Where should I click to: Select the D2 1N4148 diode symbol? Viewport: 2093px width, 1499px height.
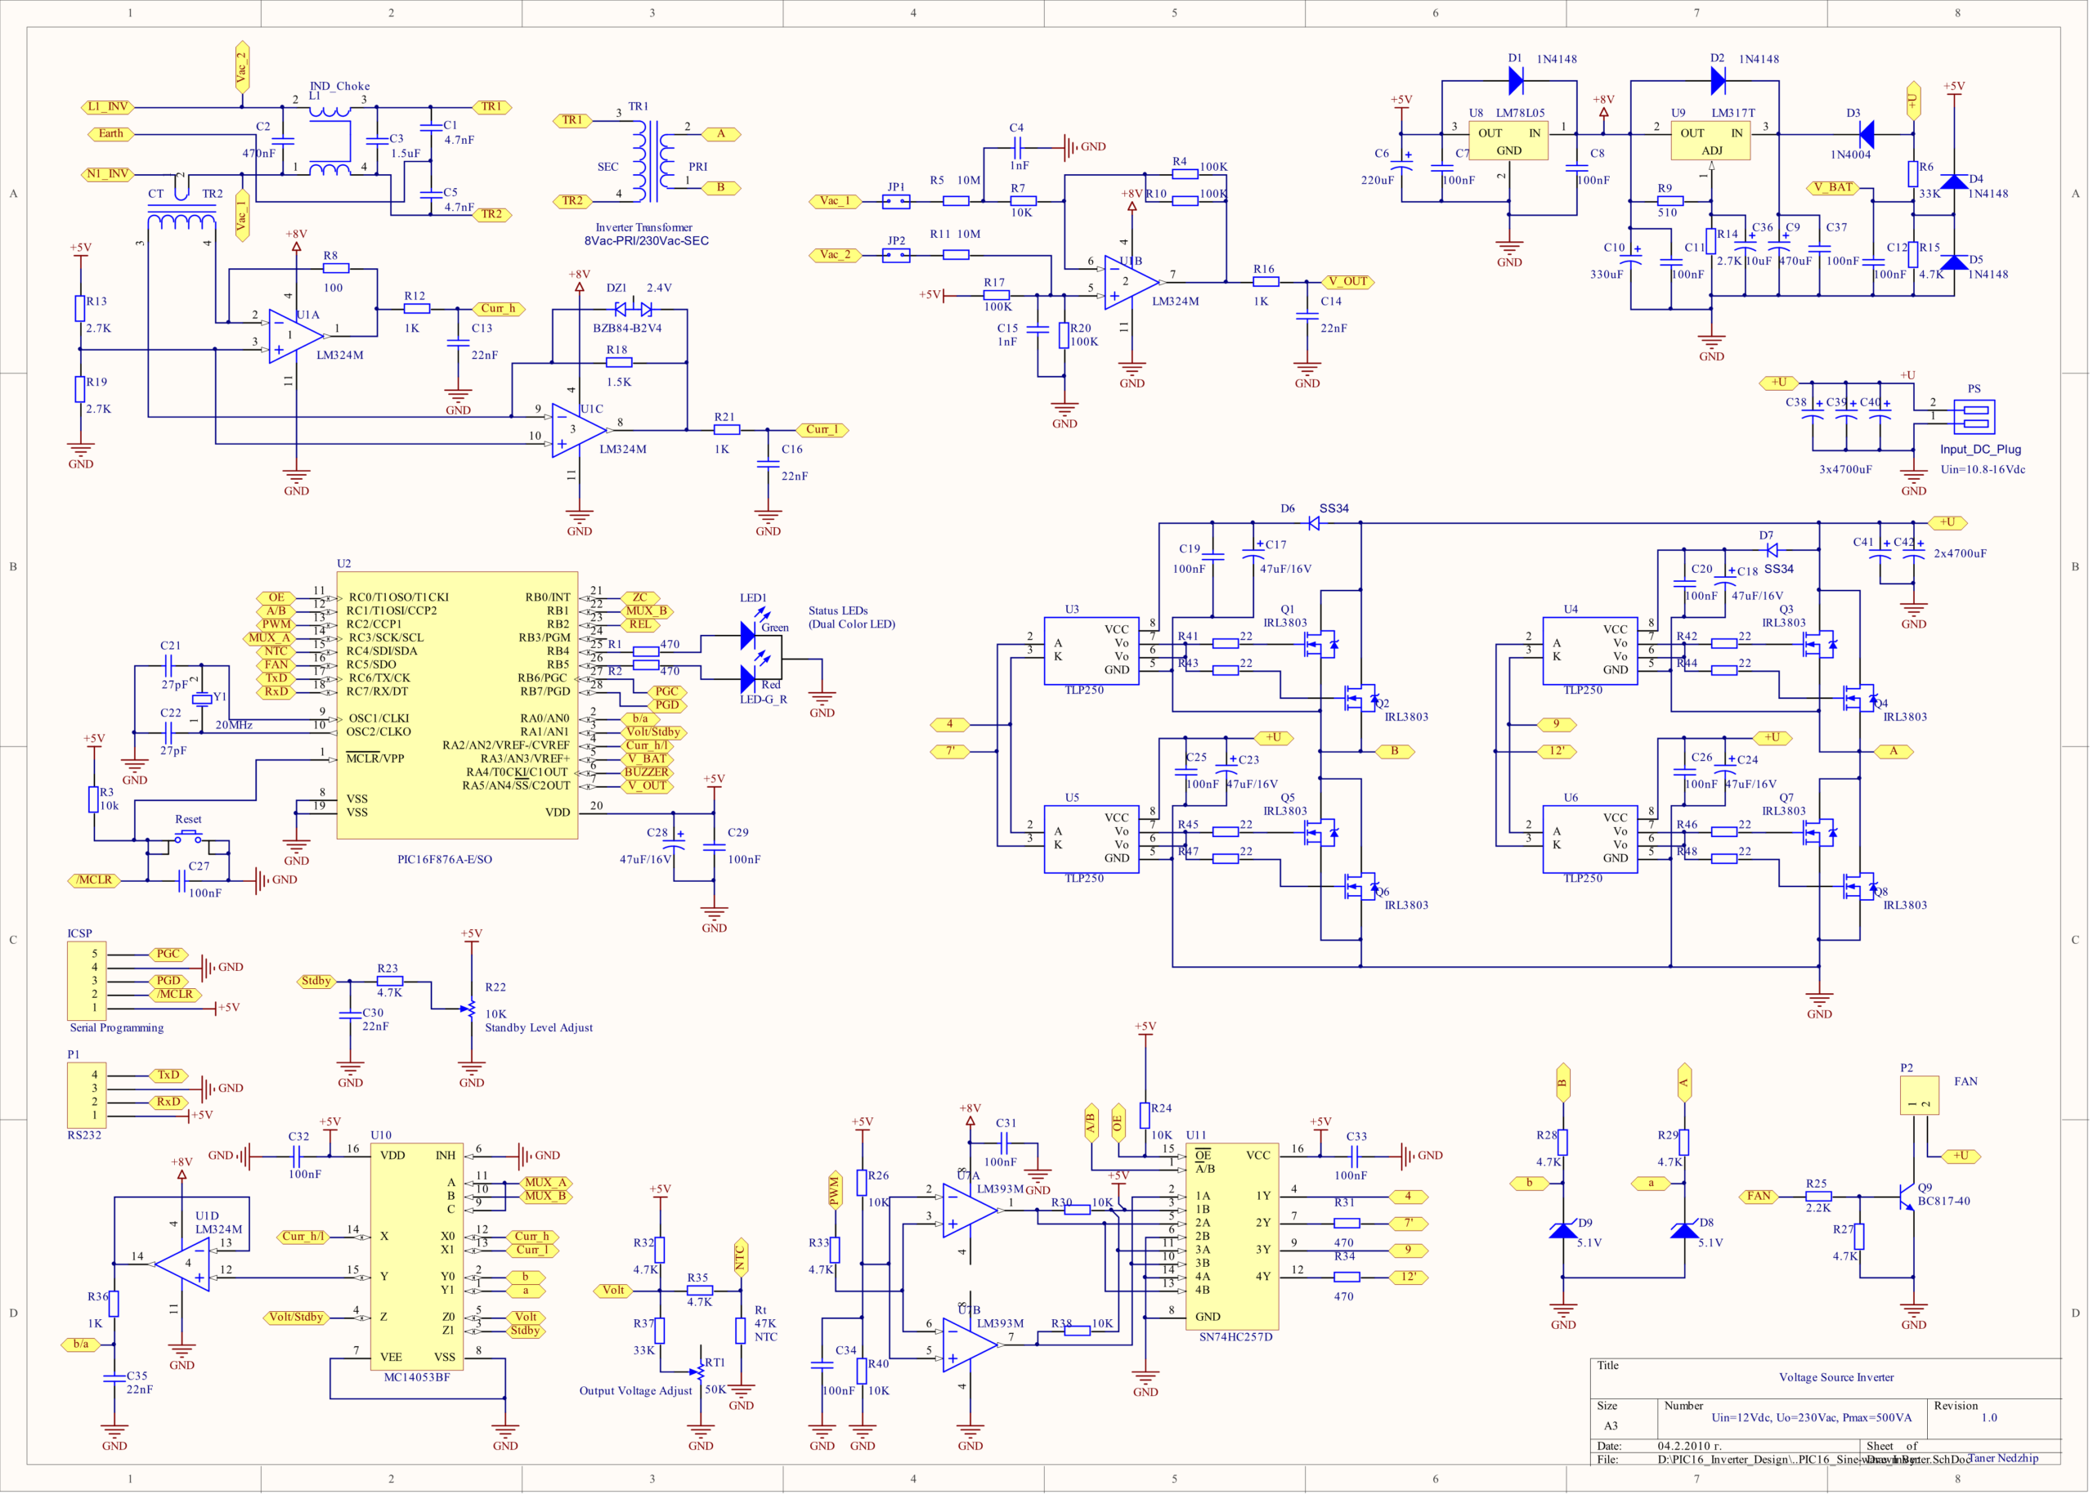click(x=1718, y=81)
